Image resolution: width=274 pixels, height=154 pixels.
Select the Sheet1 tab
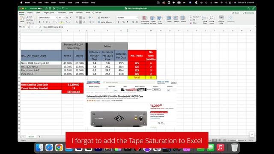click(x=31, y=137)
